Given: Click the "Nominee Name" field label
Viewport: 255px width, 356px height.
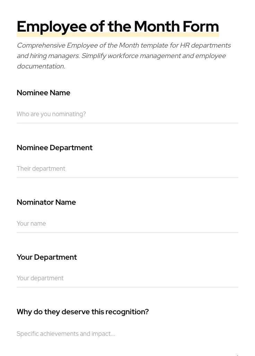Looking at the screenshot, I should (43, 93).
